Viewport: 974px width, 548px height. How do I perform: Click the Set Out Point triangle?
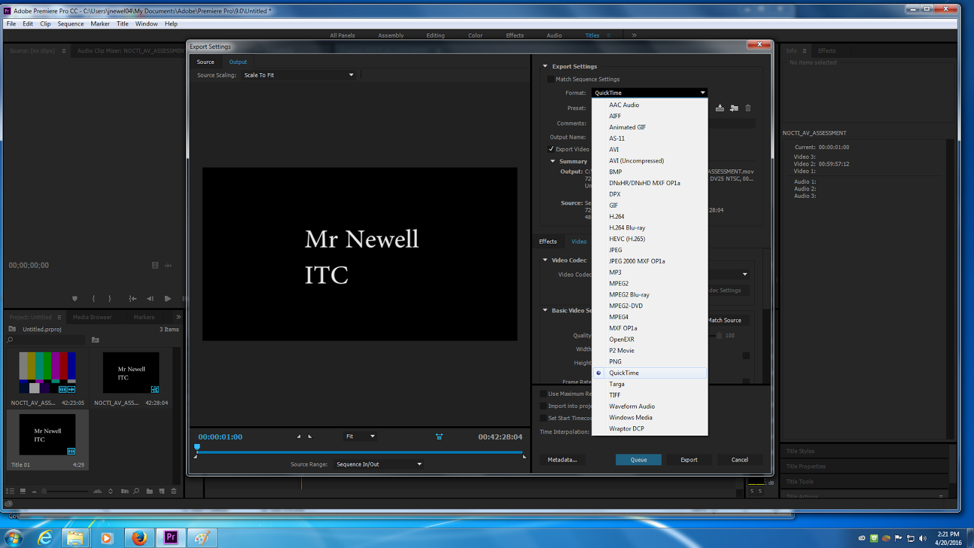coord(310,437)
